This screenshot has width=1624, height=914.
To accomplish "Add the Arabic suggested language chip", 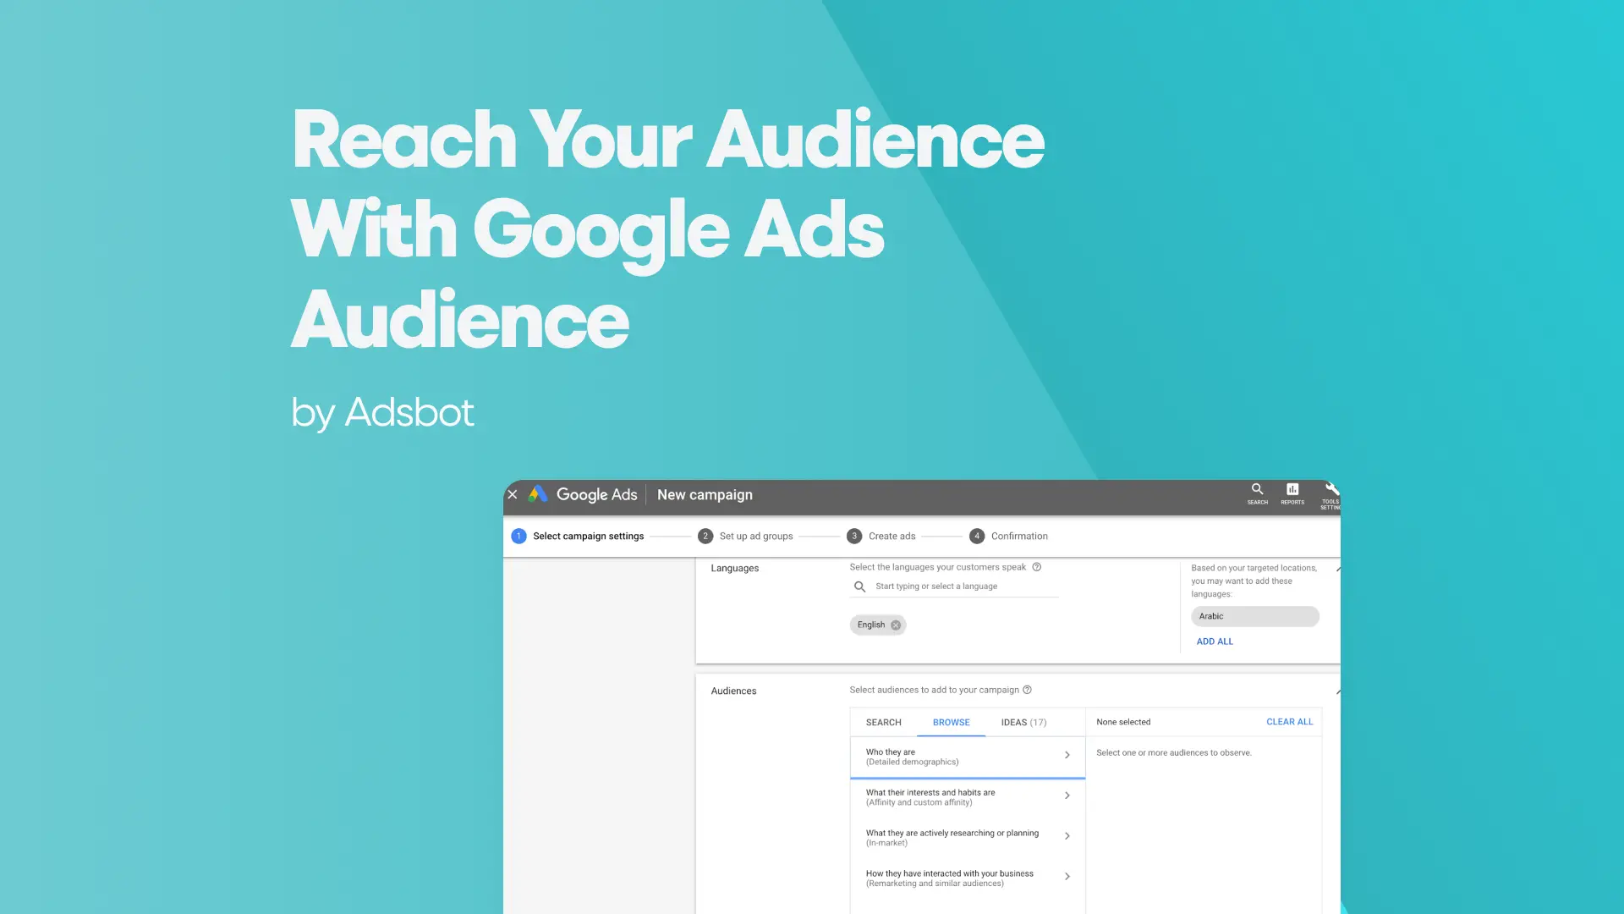I will (x=1255, y=616).
